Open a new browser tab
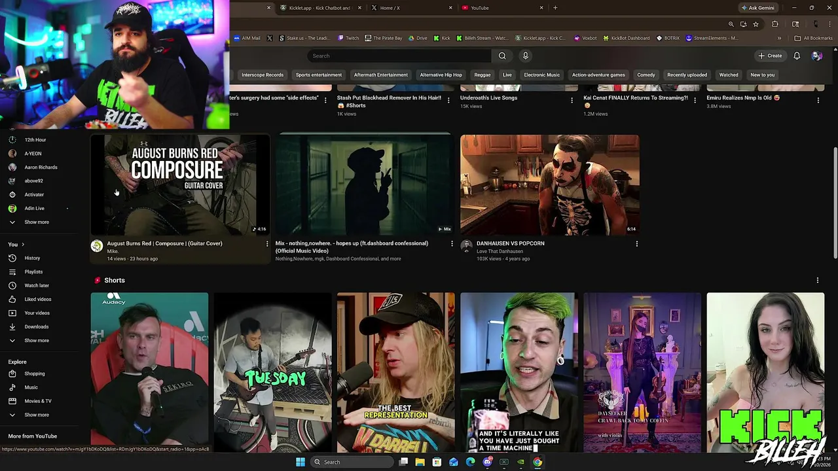This screenshot has height=471, width=838. click(555, 8)
